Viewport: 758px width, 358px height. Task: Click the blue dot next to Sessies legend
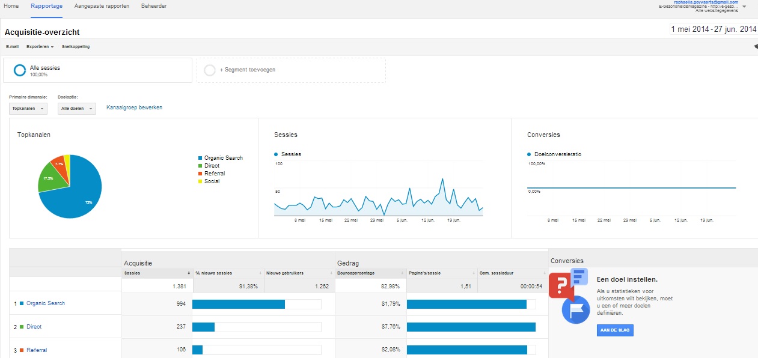pyautogui.click(x=277, y=154)
